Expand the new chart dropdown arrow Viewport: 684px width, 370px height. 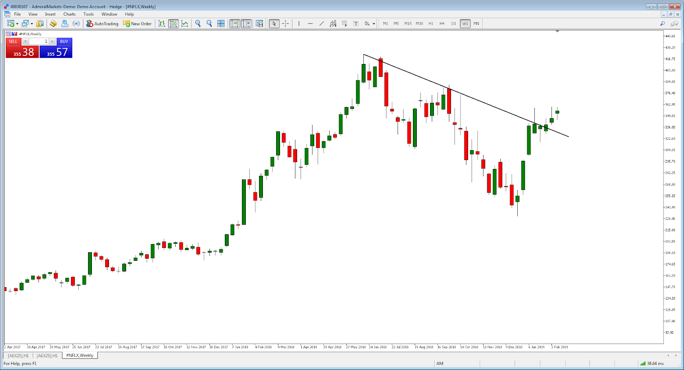pyautogui.click(x=17, y=24)
